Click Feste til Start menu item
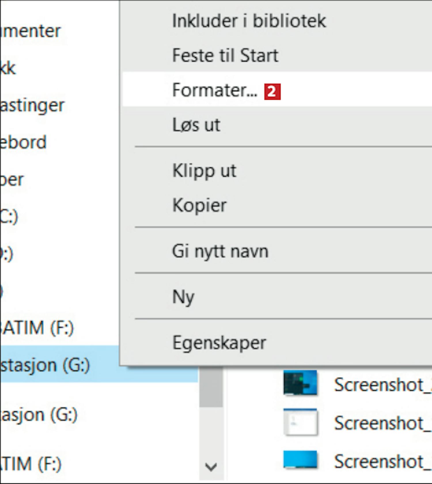The height and width of the screenshot is (484, 432). (225, 55)
